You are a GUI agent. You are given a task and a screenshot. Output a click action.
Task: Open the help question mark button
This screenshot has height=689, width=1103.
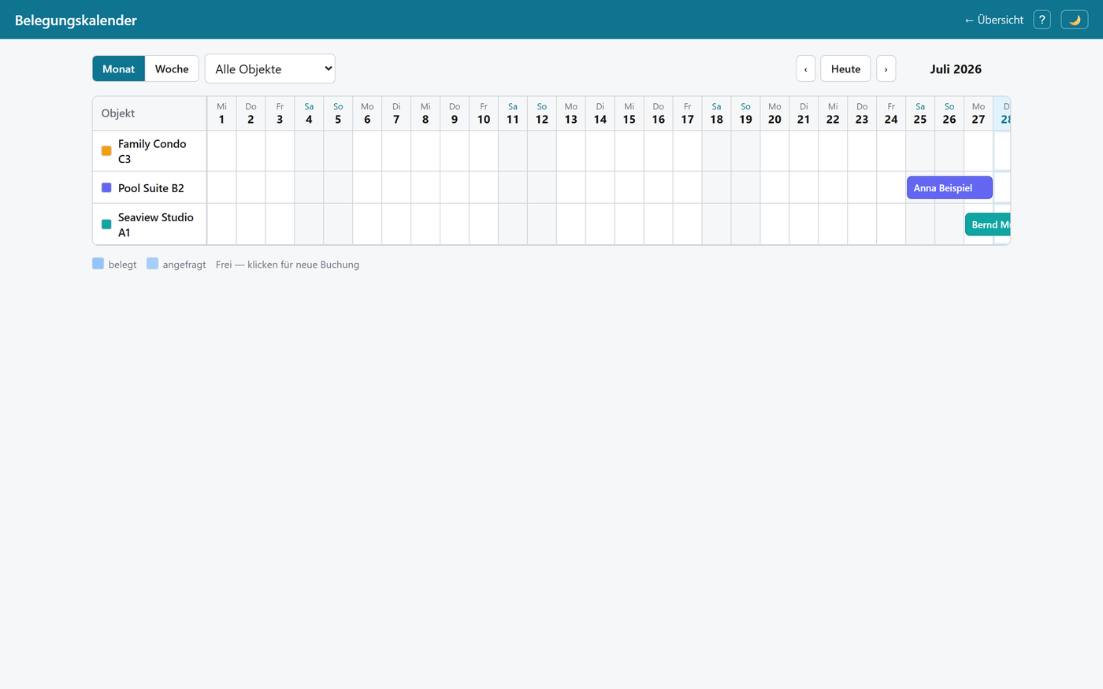(1042, 20)
